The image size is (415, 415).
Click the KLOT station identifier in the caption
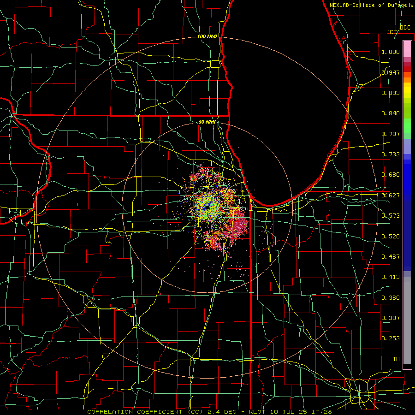(x=257, y=412)
